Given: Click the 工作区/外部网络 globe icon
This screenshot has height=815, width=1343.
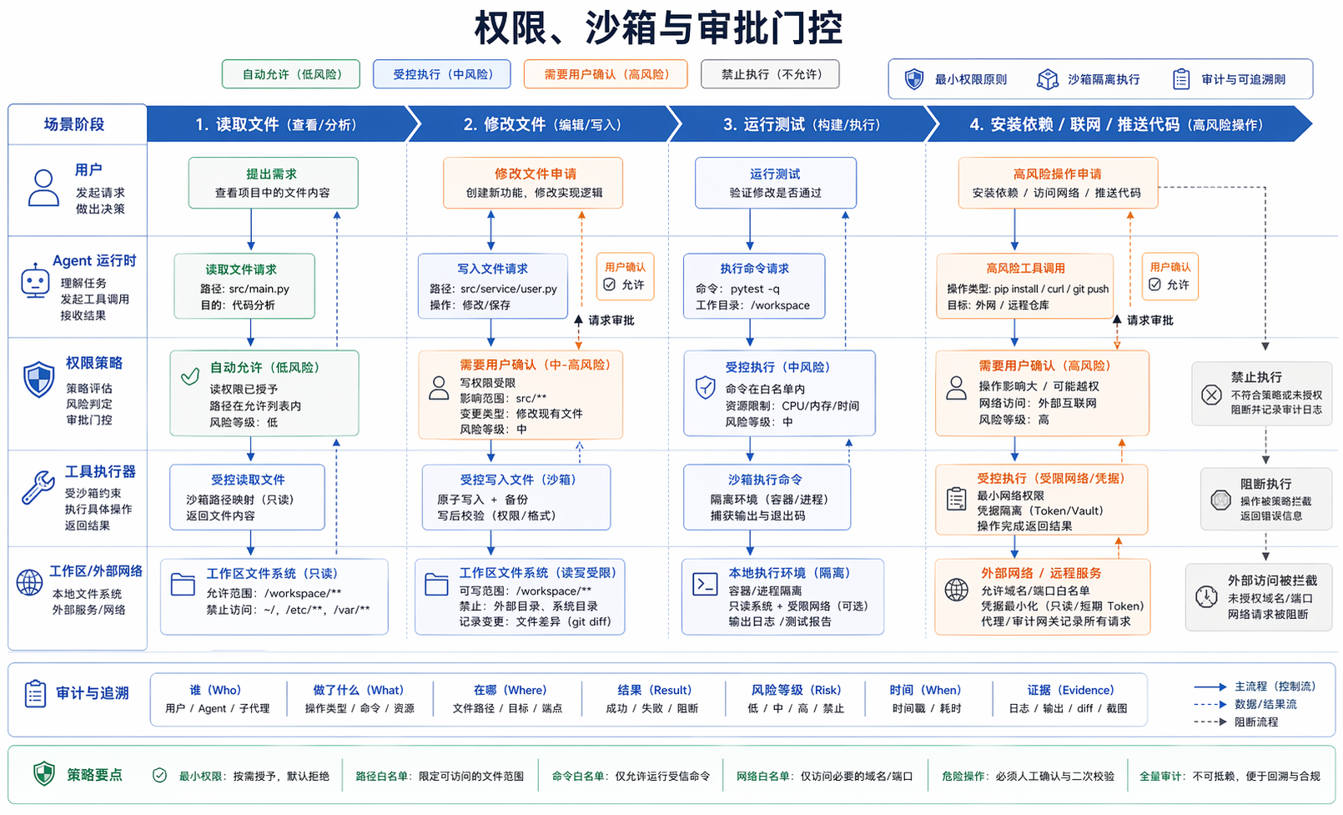Looking at the screenshot, I should (30, 582).
